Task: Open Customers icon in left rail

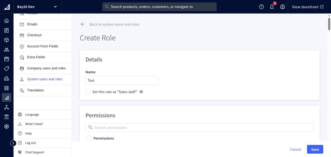Action: point(6,50)
